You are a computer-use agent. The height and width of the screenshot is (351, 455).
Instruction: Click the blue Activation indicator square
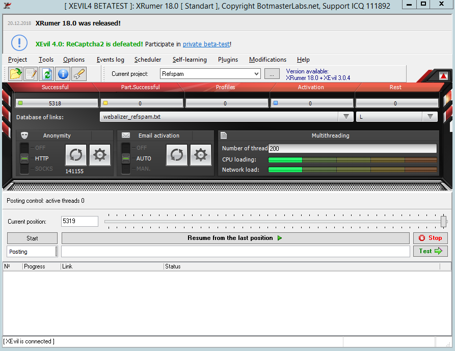[276, 103]
